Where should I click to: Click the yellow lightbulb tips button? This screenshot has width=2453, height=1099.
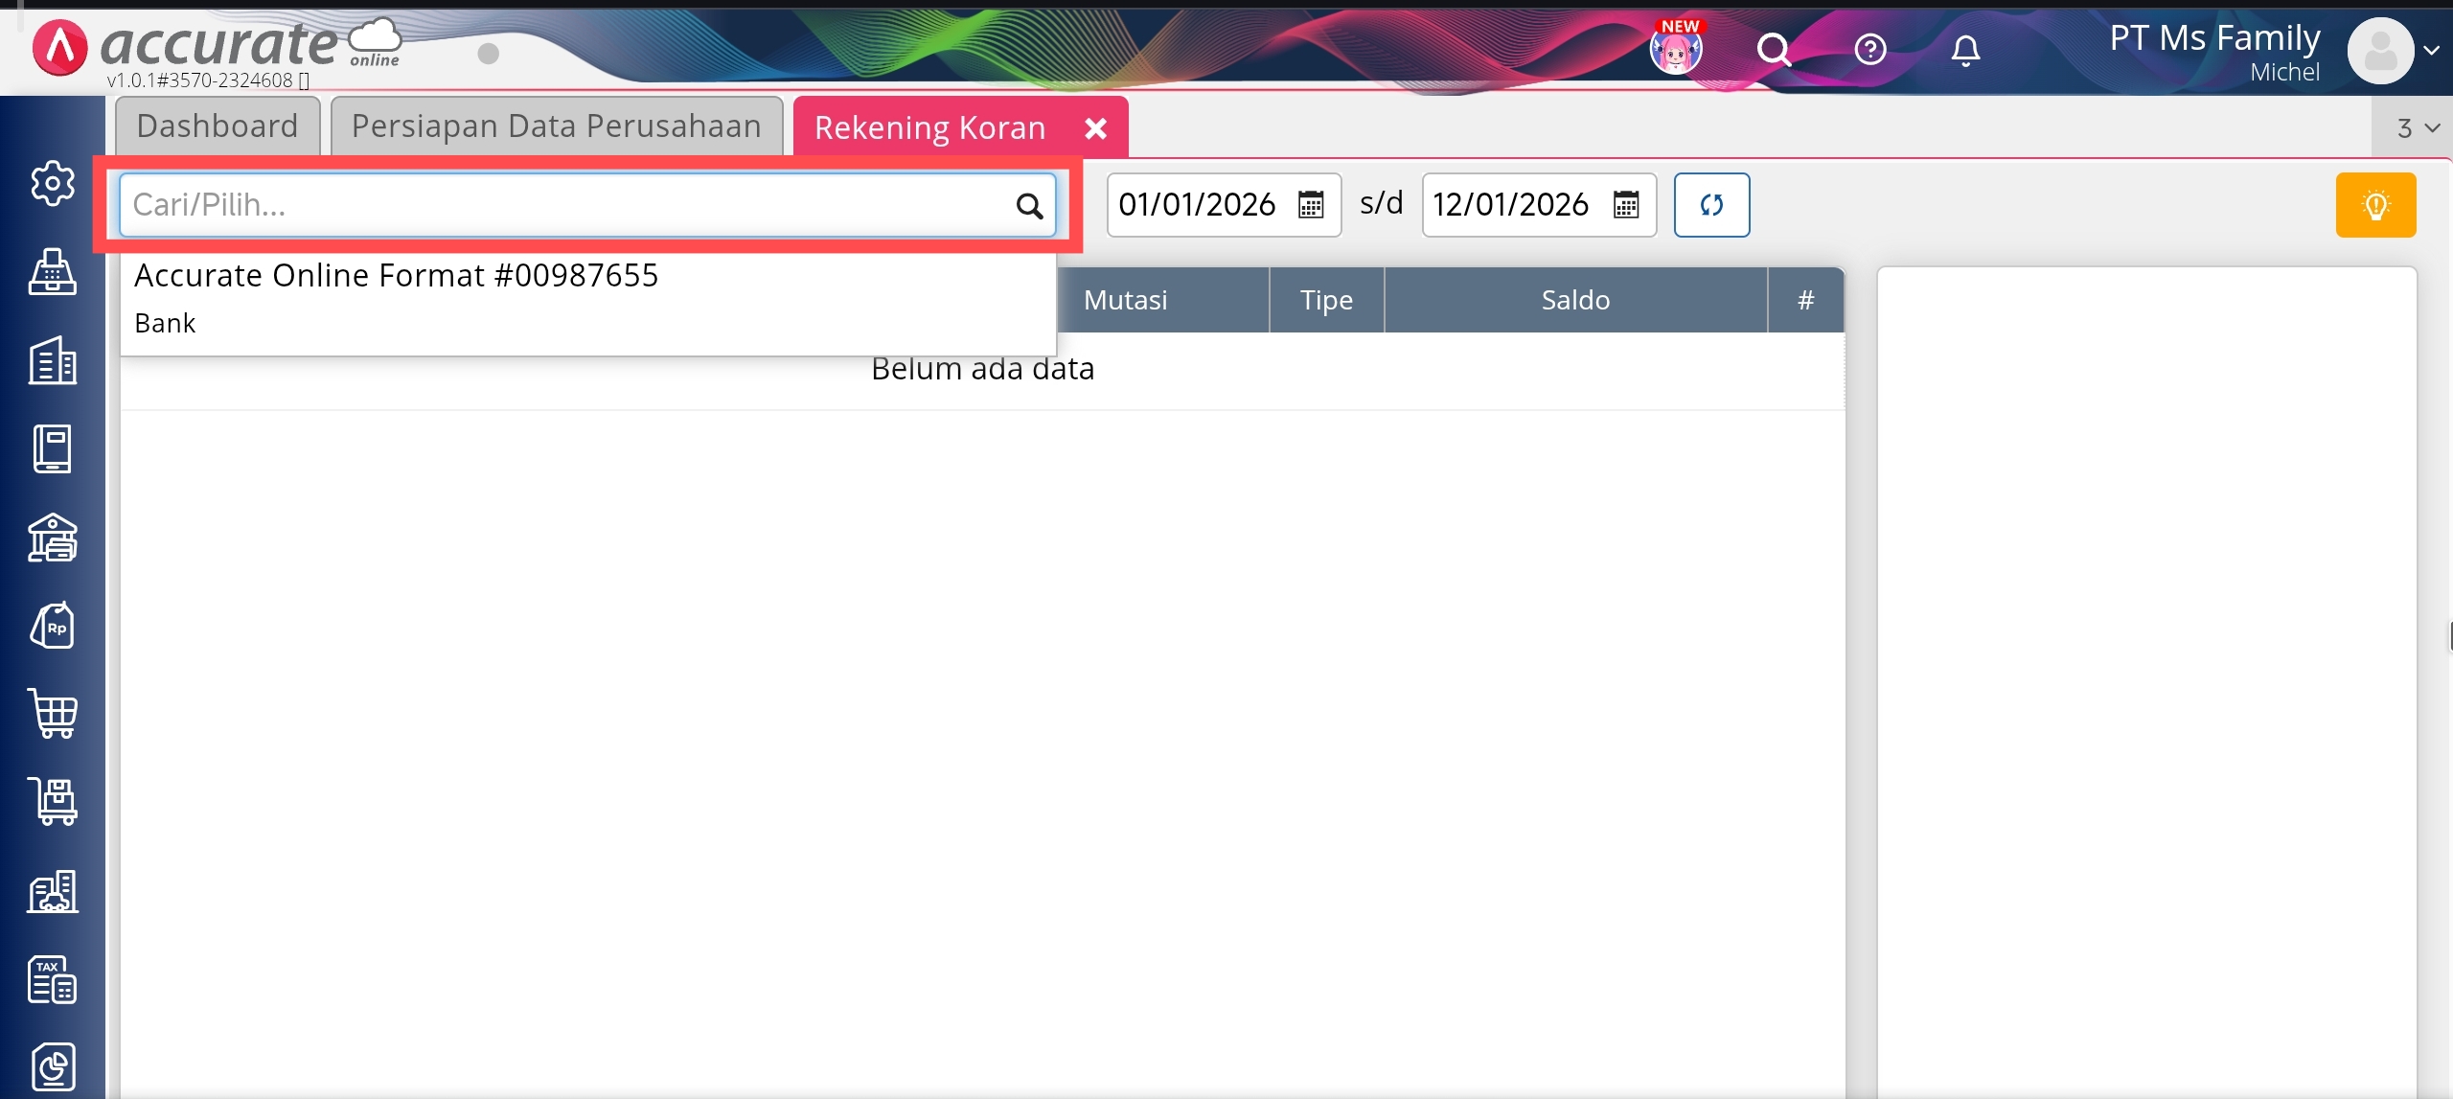pyautogui.click(x=2374, y=205)
